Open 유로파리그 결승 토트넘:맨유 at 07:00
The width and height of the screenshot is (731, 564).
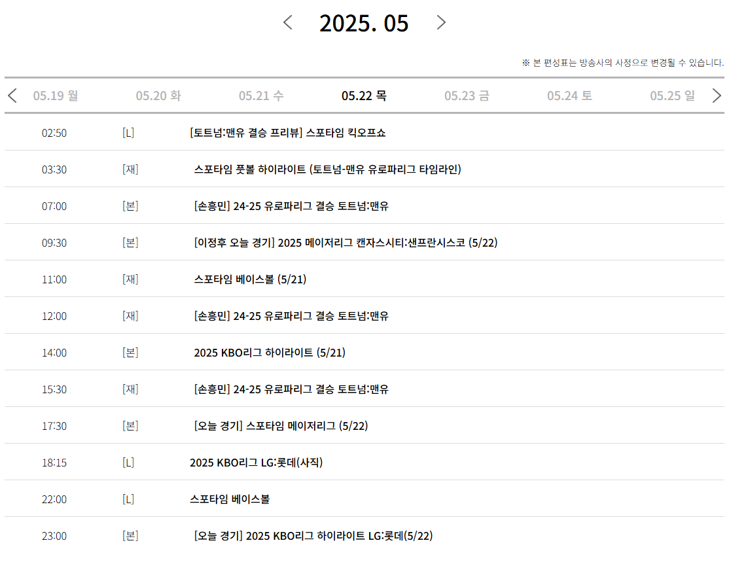click(x=291, y=206)
